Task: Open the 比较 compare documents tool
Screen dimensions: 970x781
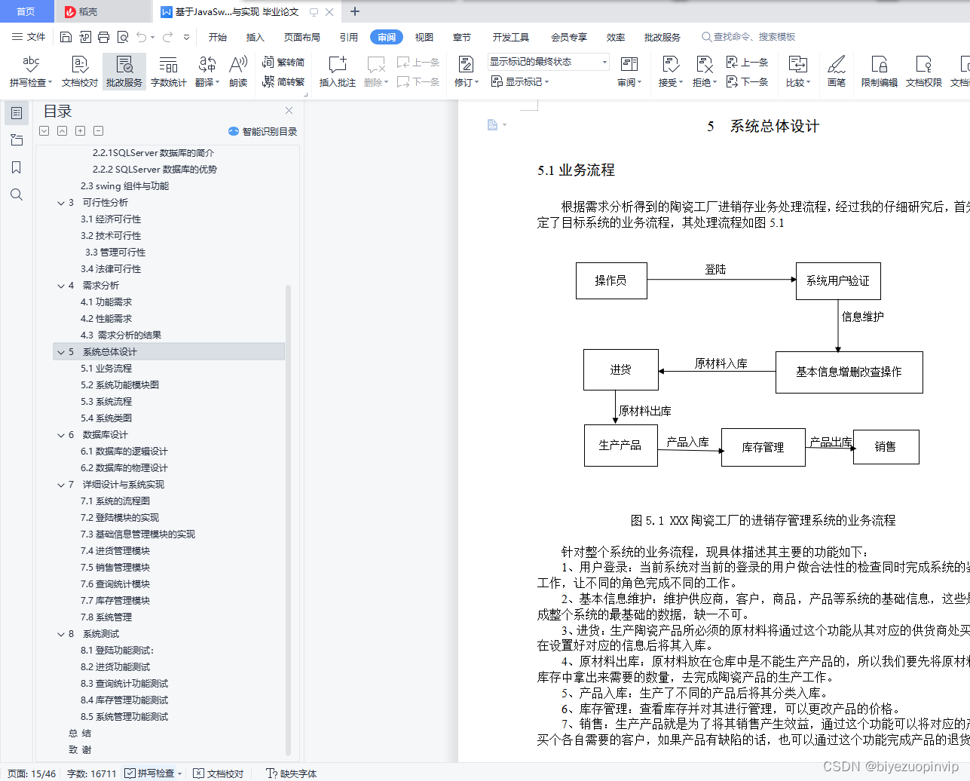Action: point(797,72)
